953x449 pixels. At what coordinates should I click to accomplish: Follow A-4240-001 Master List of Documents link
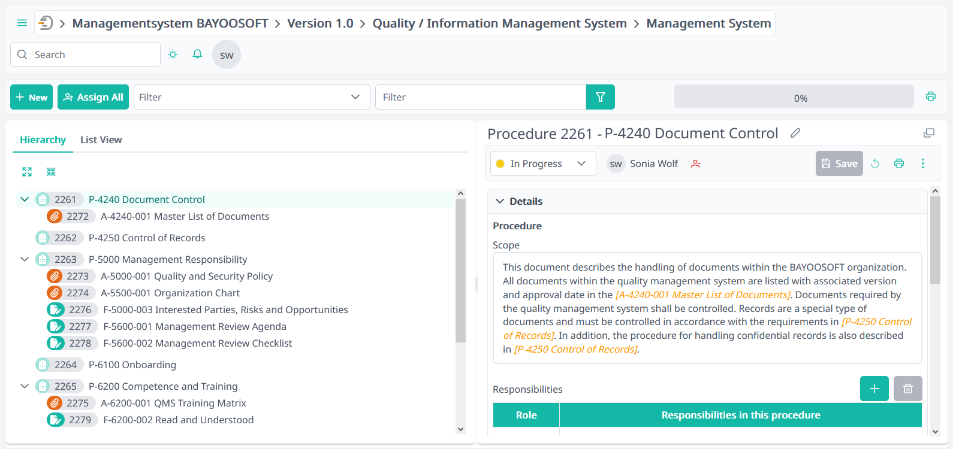click(x=703, y=295)
